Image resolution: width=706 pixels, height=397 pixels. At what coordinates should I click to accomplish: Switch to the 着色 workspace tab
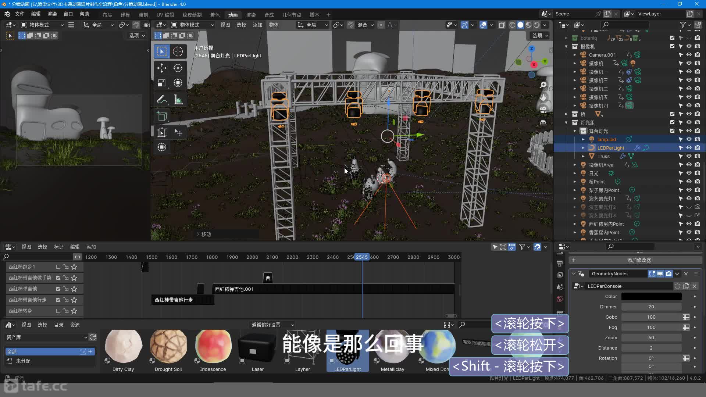tap(215, 15)
